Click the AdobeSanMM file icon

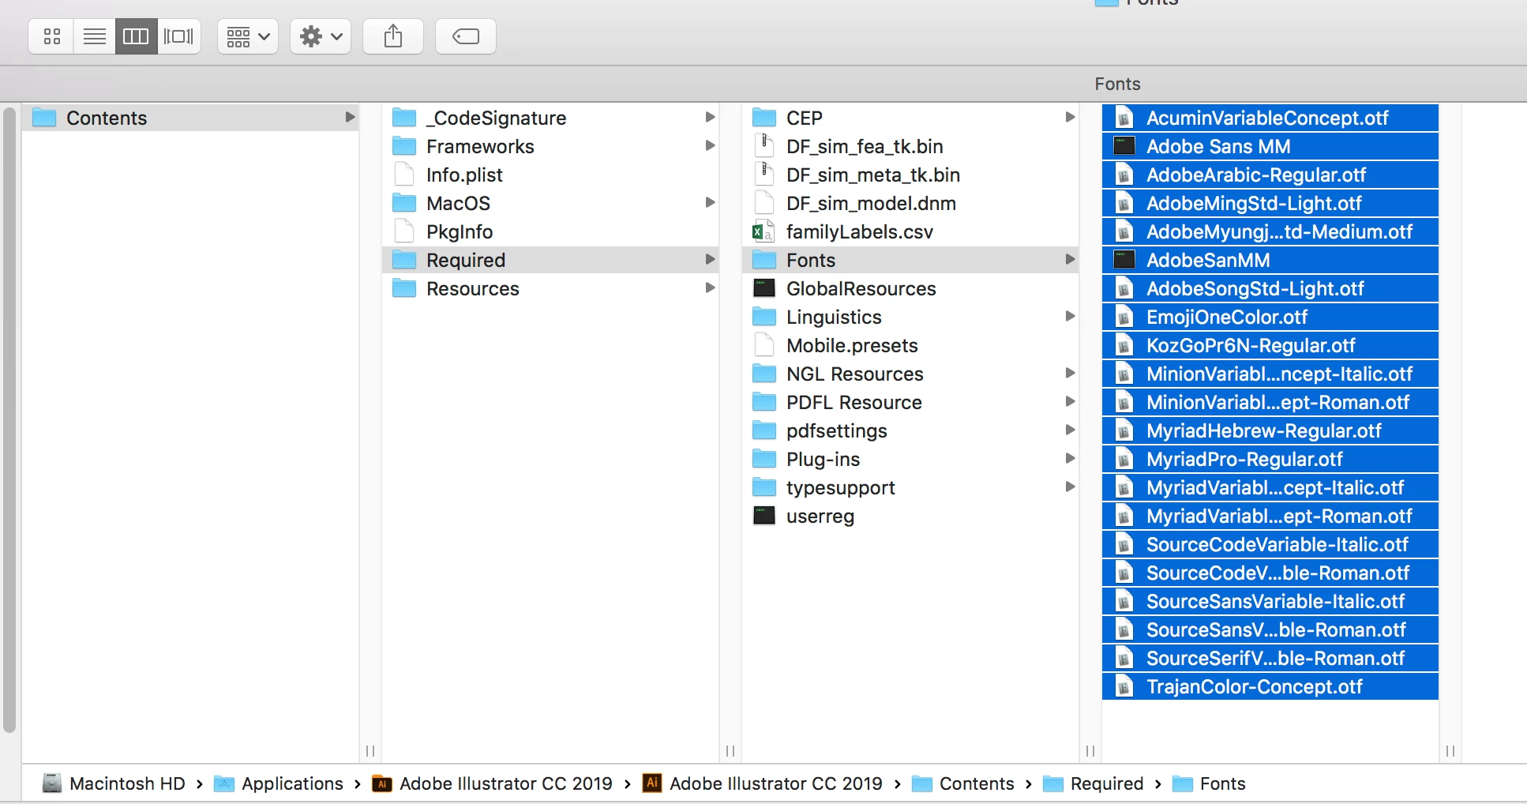point(1124,260)
